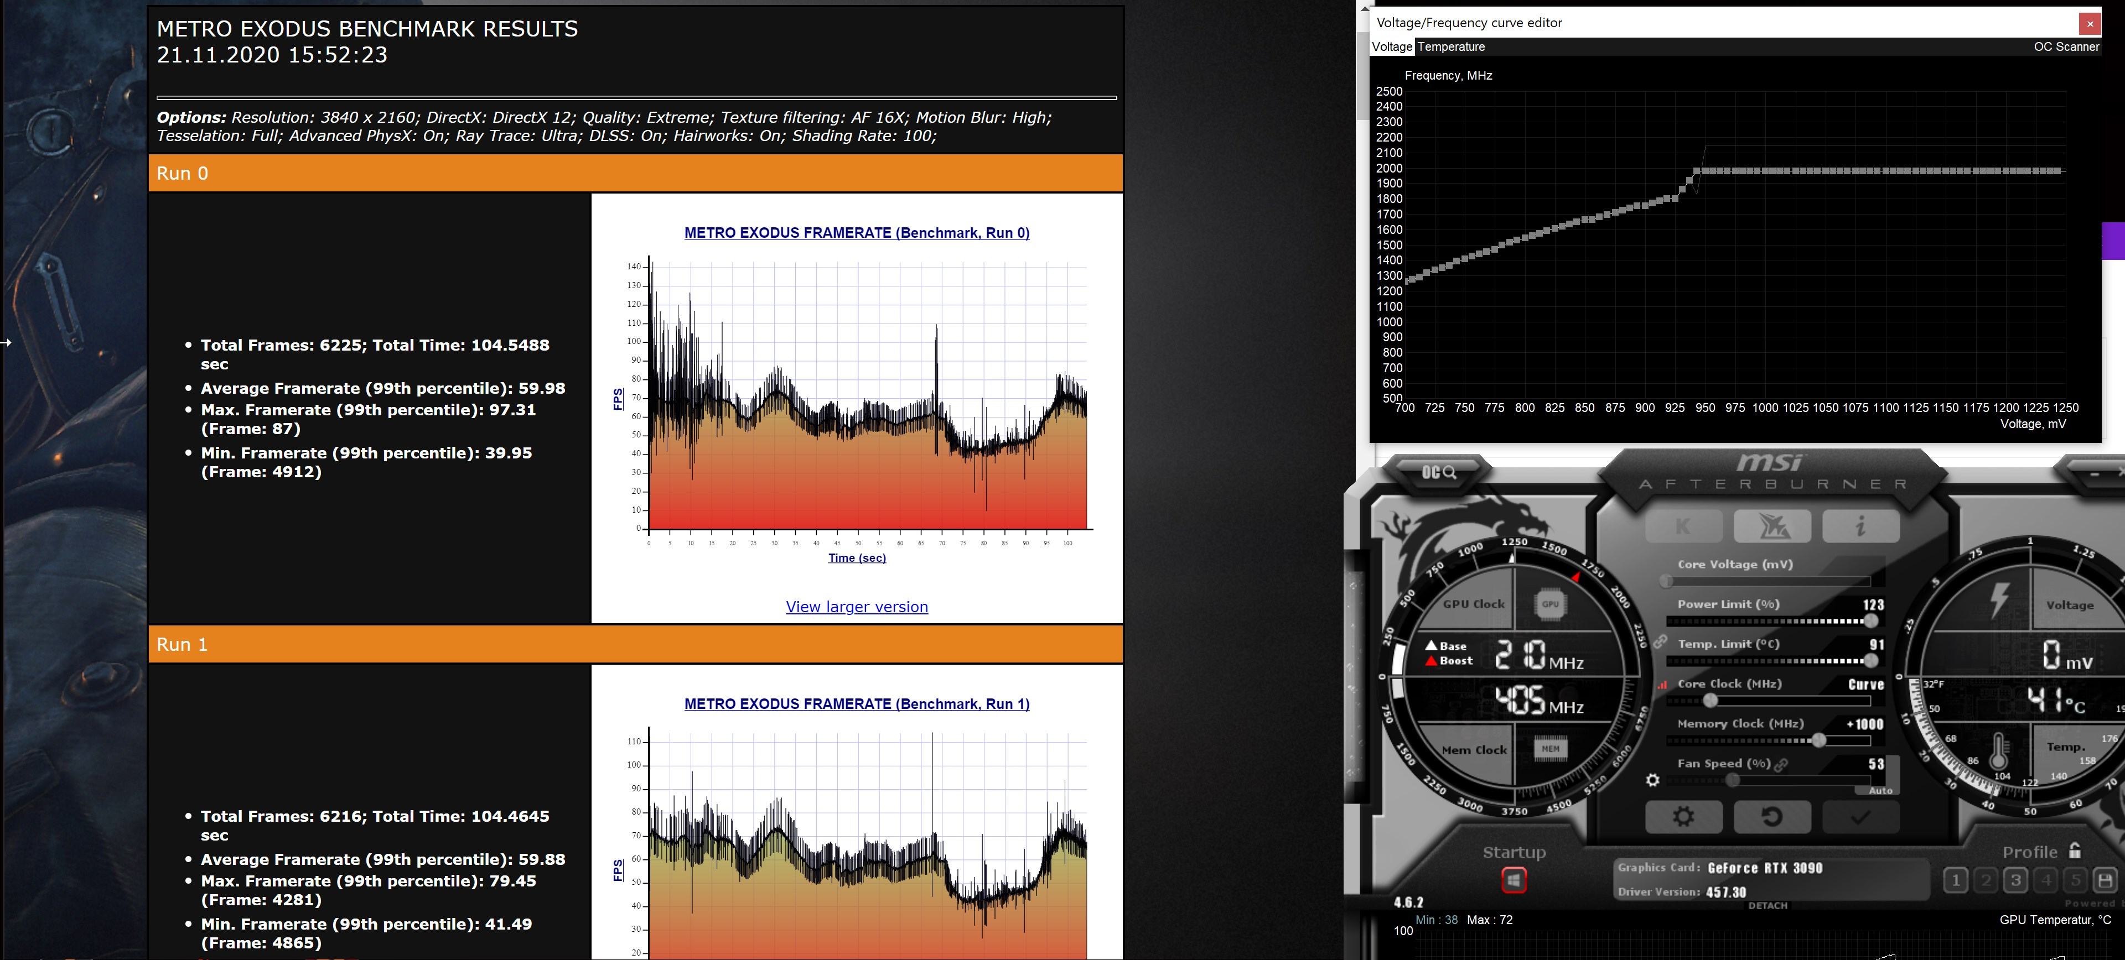This screenshot has height=960, width=2125.
Task: Switch to Temperature tab in curve editor
Action: (x=1451, y=47)
